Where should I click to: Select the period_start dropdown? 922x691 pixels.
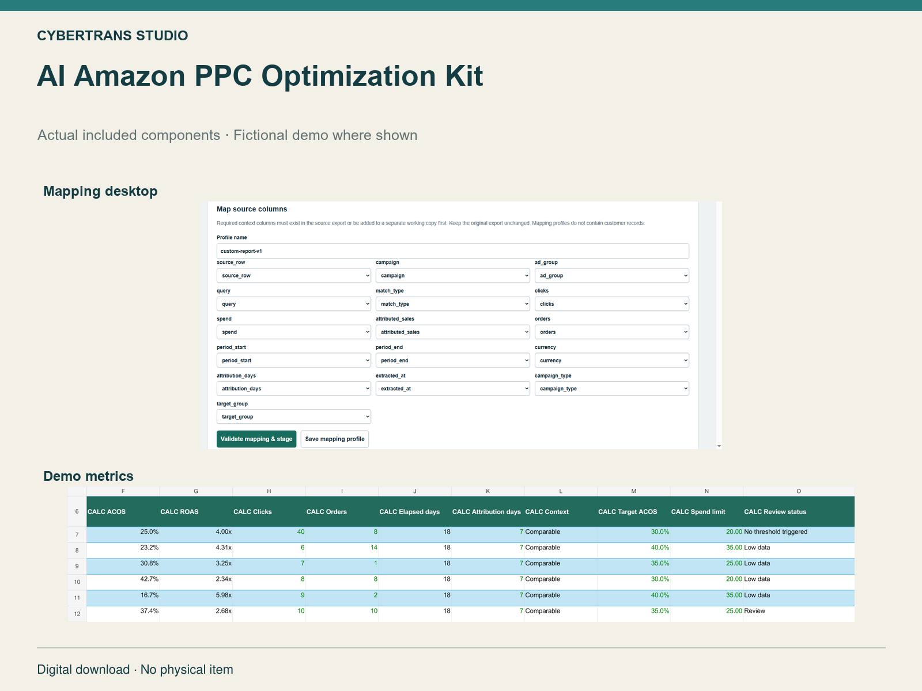(294, 360)
